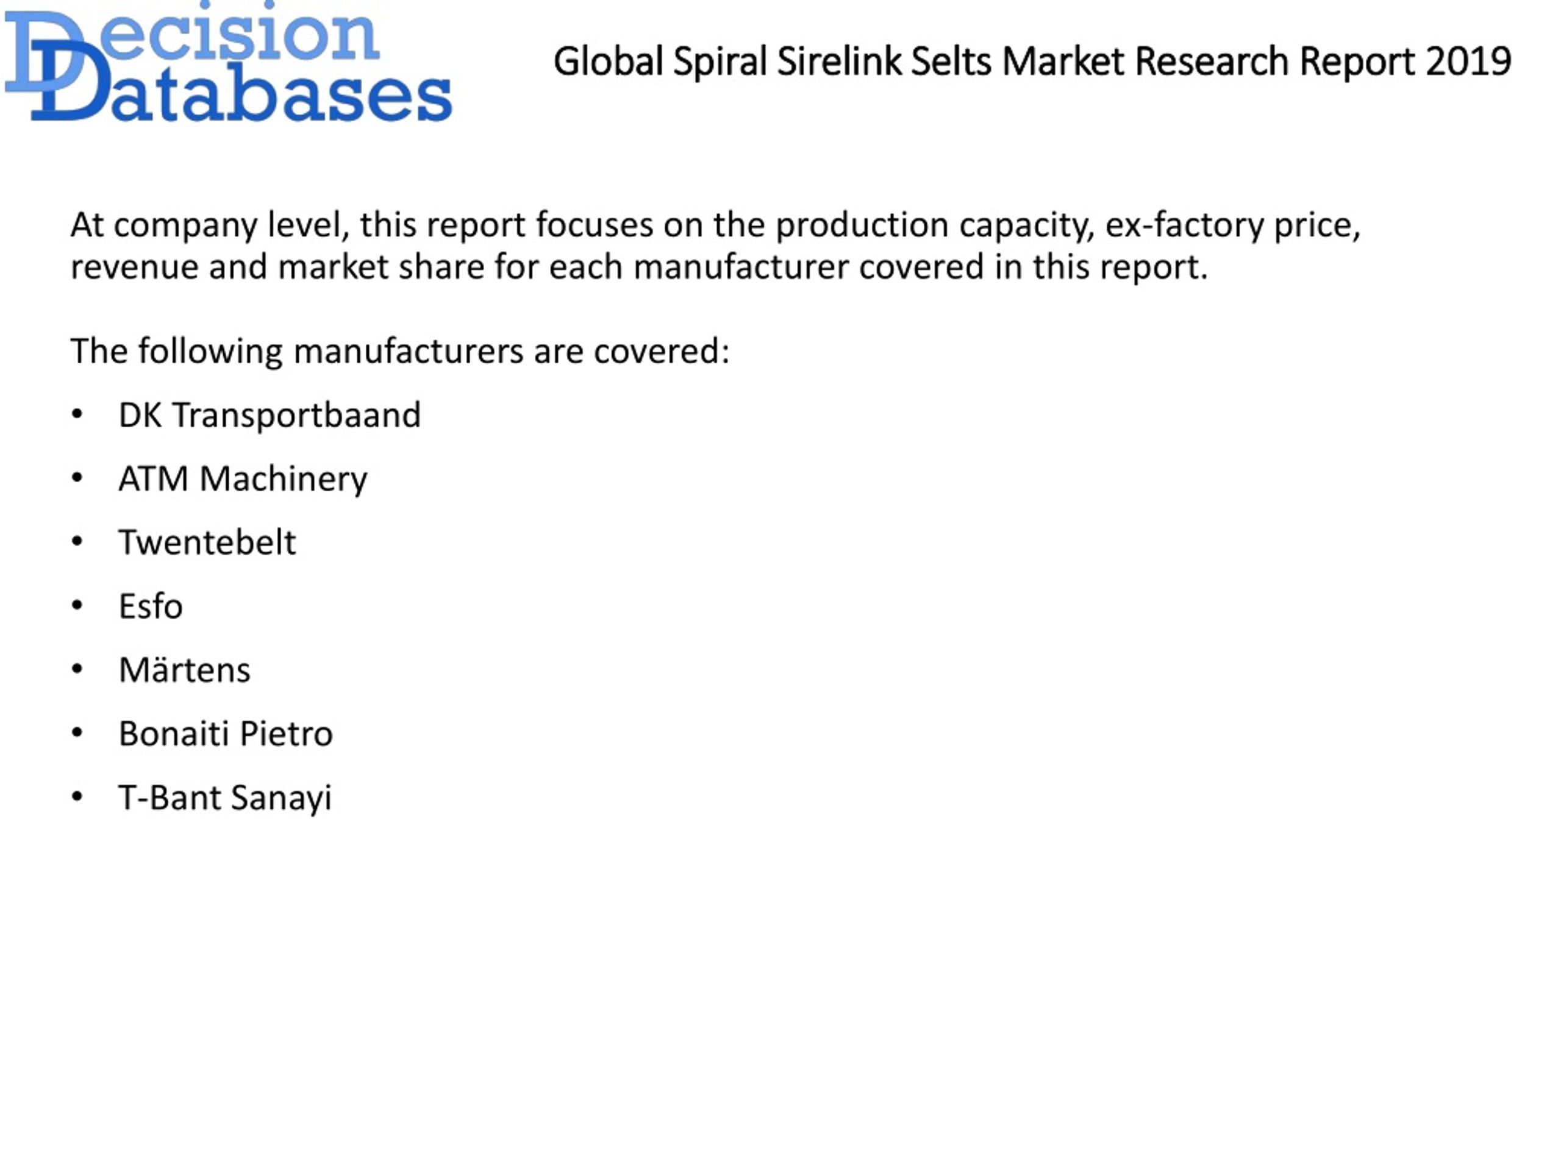The height and width of the screenshot is (1170, 1561).
Task: Select the Märtens manufacturer entry
Action: pyautogui.click(x=184, y=668)
